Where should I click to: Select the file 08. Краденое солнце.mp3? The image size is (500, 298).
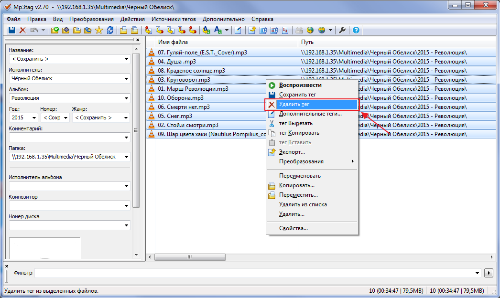191,71
